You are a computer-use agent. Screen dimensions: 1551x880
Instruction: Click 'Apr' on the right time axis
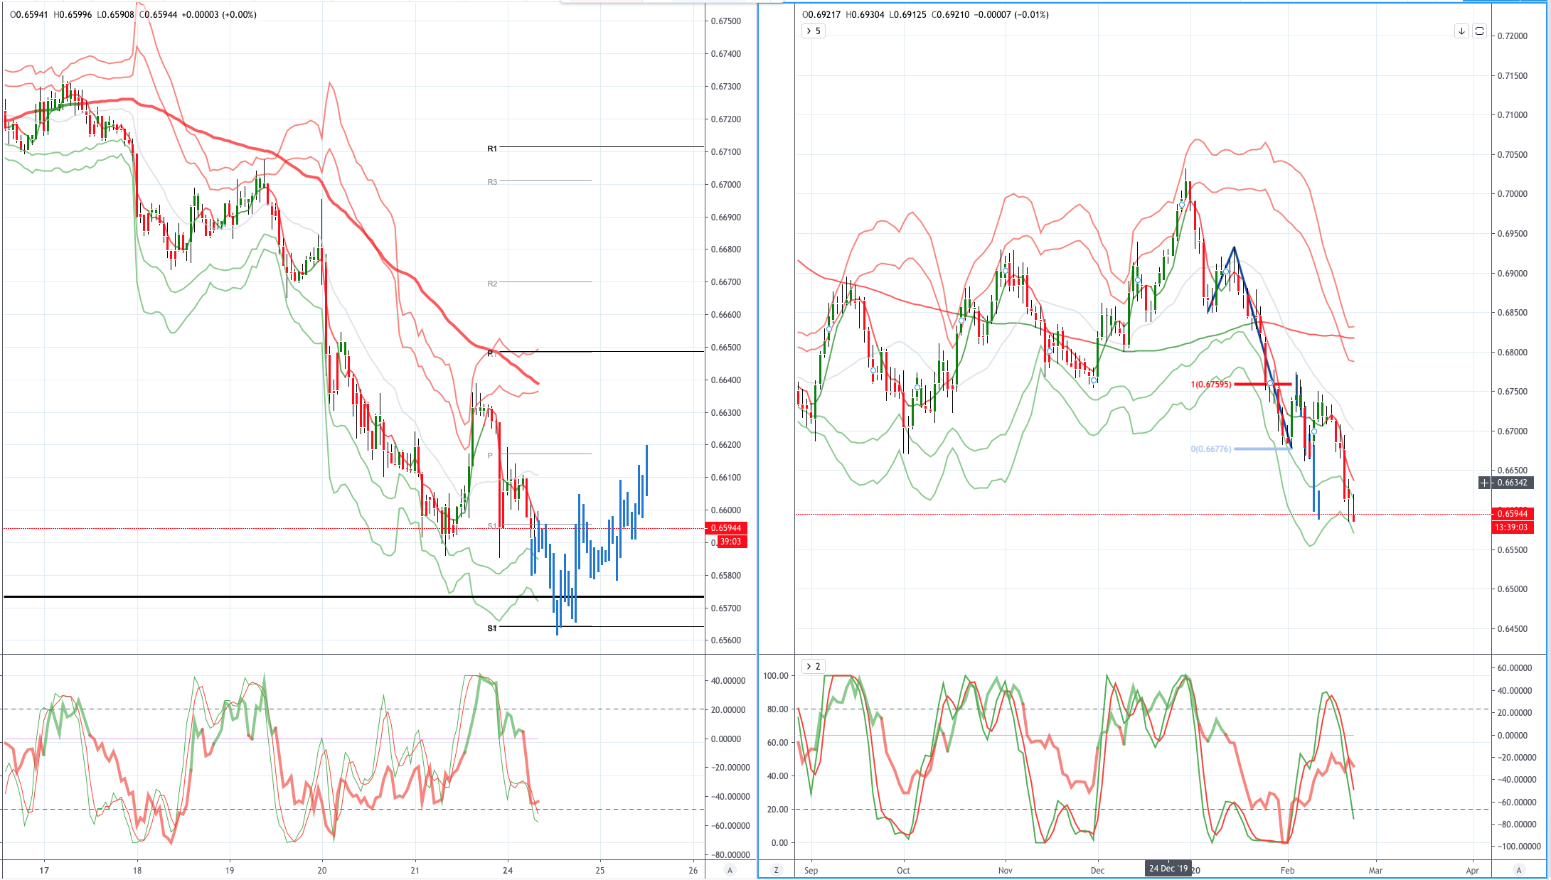tap(1472, 870)
